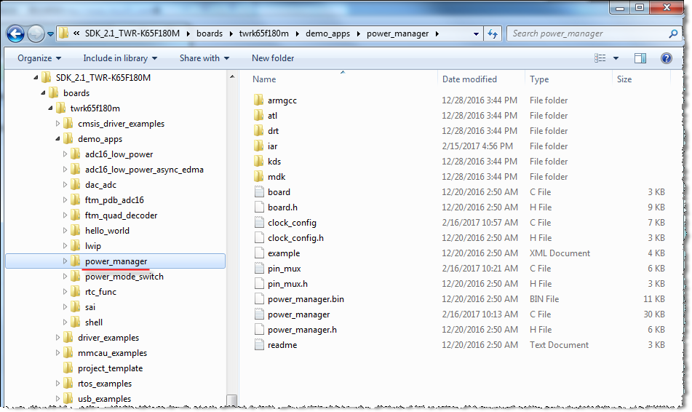
Task: Click the navigation pane scroll up arrow
Action: (x=232, y=77)
